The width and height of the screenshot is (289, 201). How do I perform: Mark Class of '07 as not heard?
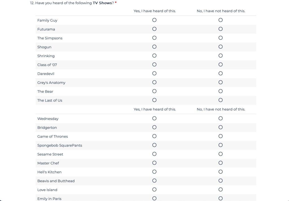pyautogui.click(x=220, y=65)
